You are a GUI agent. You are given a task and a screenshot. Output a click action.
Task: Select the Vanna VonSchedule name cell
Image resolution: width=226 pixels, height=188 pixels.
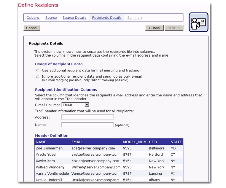click(52, 173)
